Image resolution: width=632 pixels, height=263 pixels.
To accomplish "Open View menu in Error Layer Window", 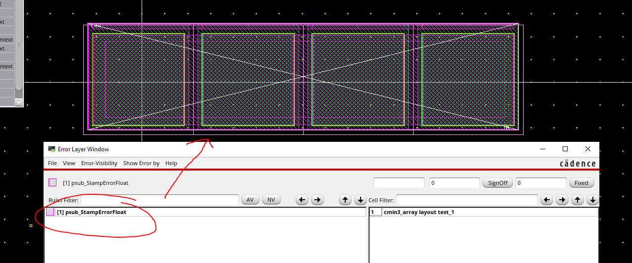I will click(69, 163).
